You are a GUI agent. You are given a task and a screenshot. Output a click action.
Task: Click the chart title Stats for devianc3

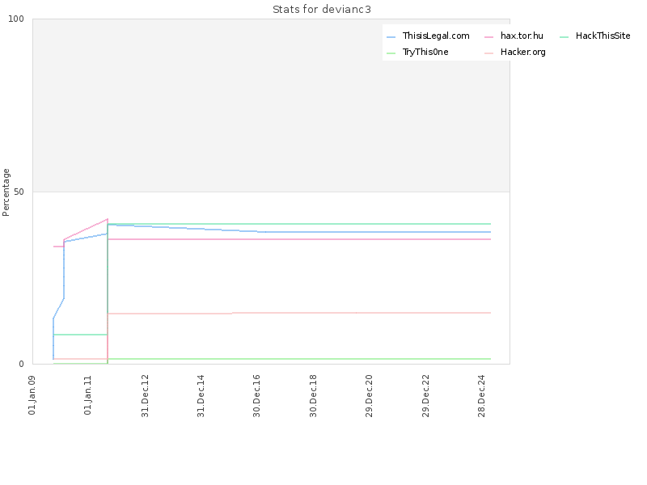[x=322, y=10]
